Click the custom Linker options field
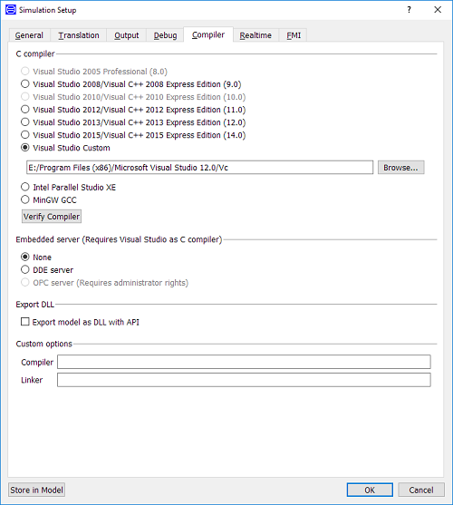Image resolution: width=453 pixels, height=505 pixels. 244,380
